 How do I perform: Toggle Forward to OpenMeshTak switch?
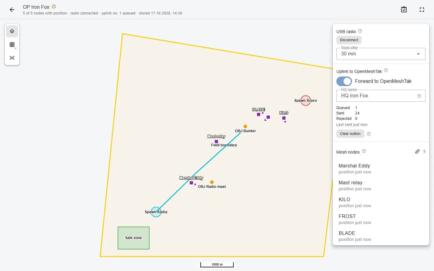point(344,81)
